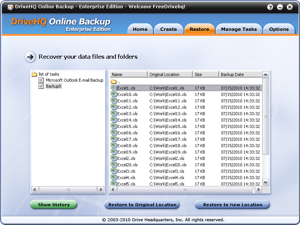Image resolution: width=300 pixels, height=225 pixels.
Task: Click the Excel icon beside Excel20.xls
Action: coord(113,164)
